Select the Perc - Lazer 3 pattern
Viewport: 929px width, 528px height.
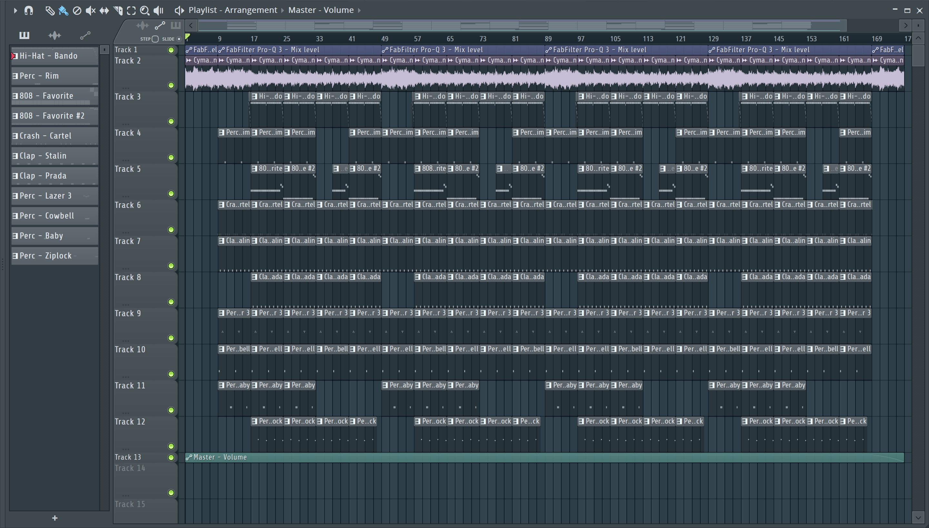pos(55,196)
